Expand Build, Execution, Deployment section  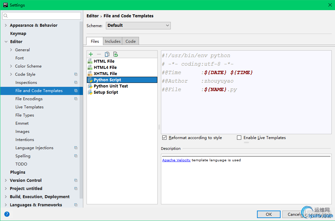point(6,197)
